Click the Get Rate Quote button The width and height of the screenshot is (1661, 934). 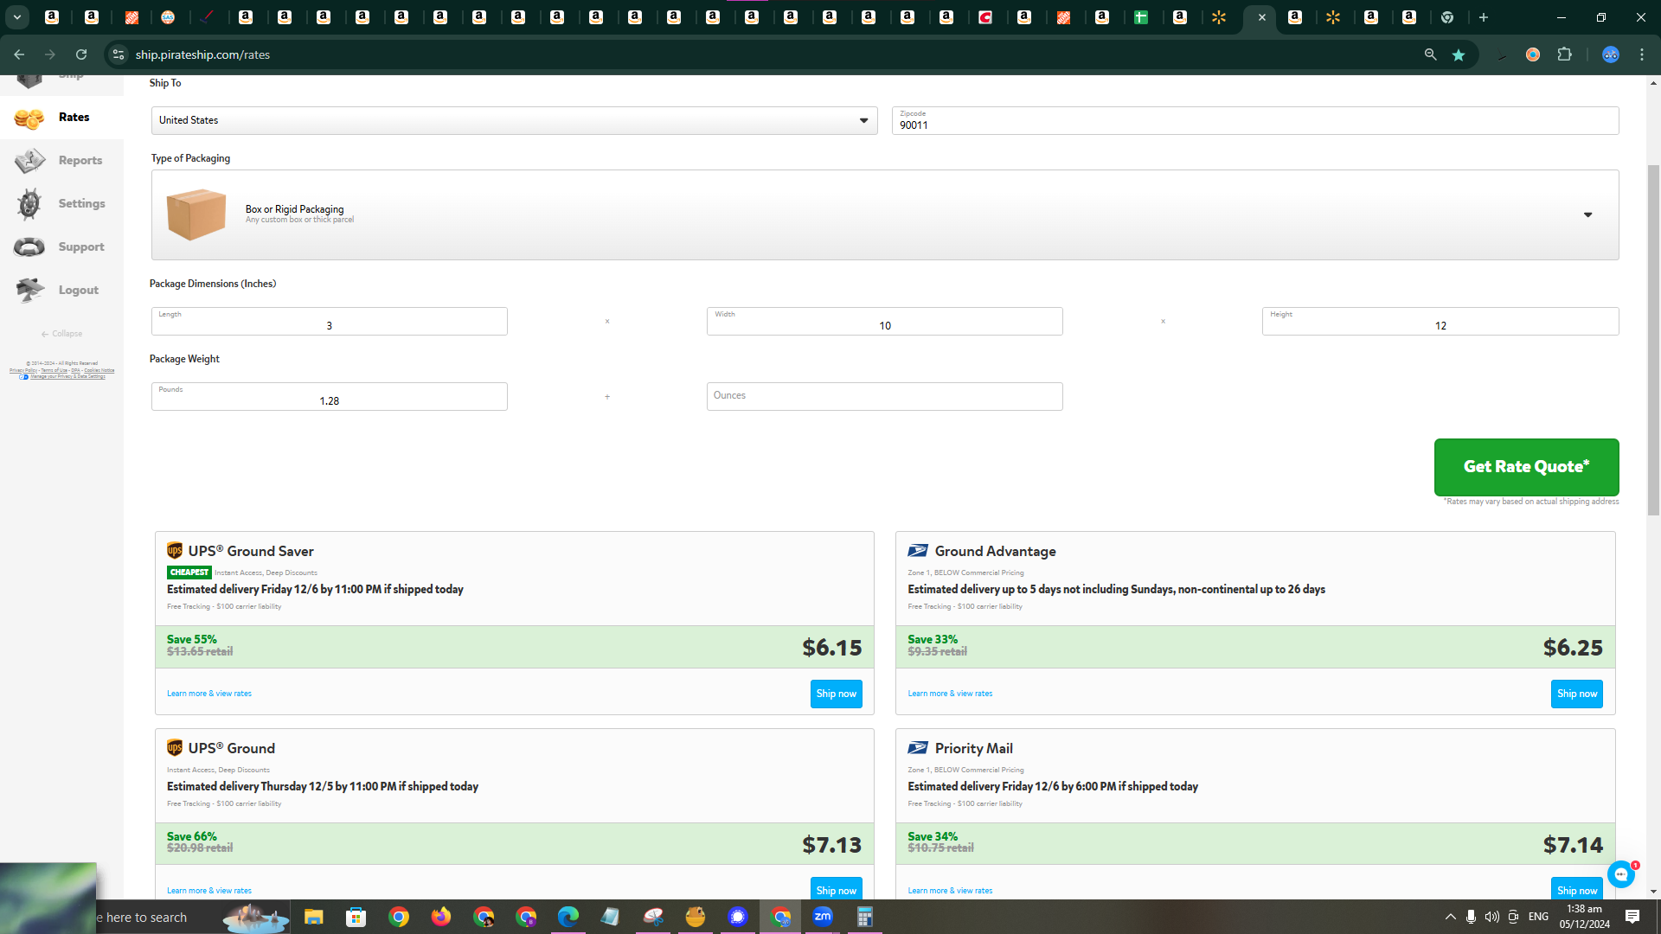click(1526, 467)
